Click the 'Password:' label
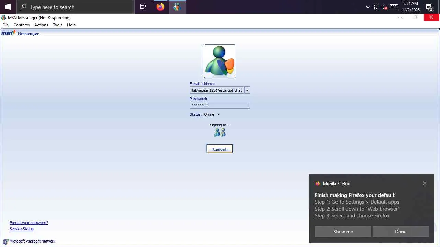The width and height of the screenshot is (440, 247). 198,99
